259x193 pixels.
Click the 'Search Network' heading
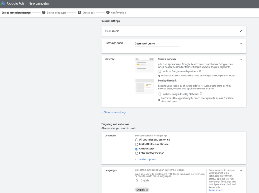(167, 59)
